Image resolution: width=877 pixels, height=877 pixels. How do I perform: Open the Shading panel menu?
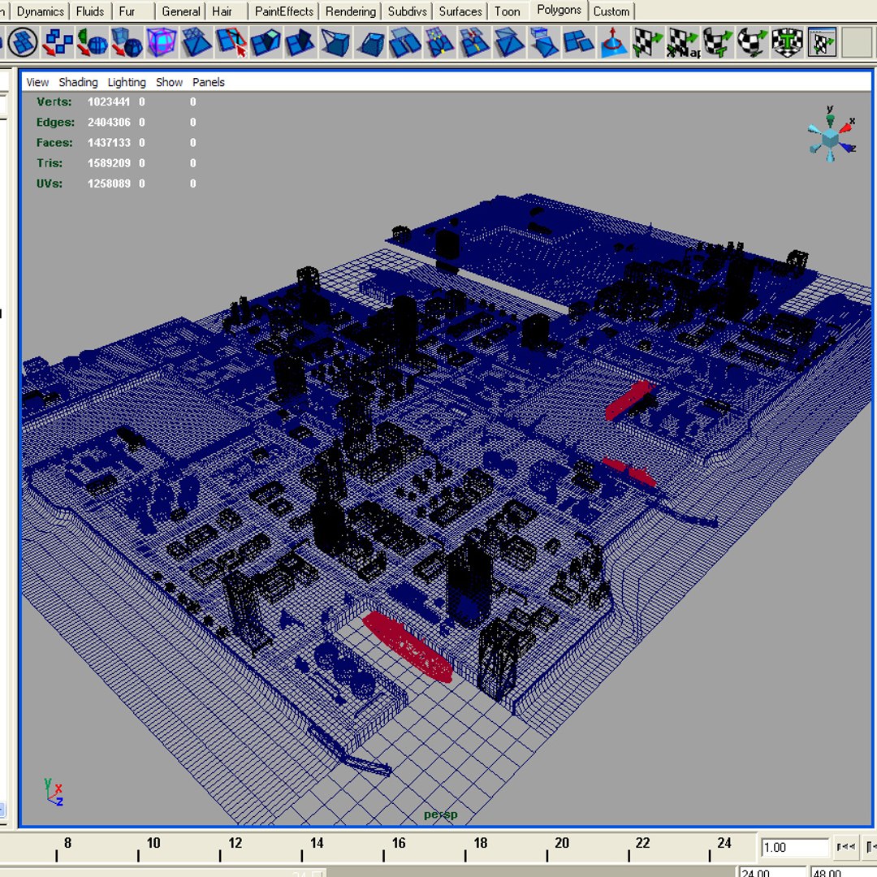78,82
